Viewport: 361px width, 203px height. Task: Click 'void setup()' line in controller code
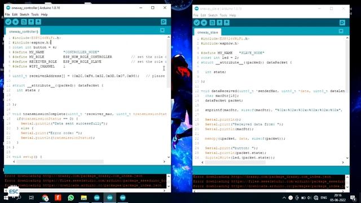point(27,157)
